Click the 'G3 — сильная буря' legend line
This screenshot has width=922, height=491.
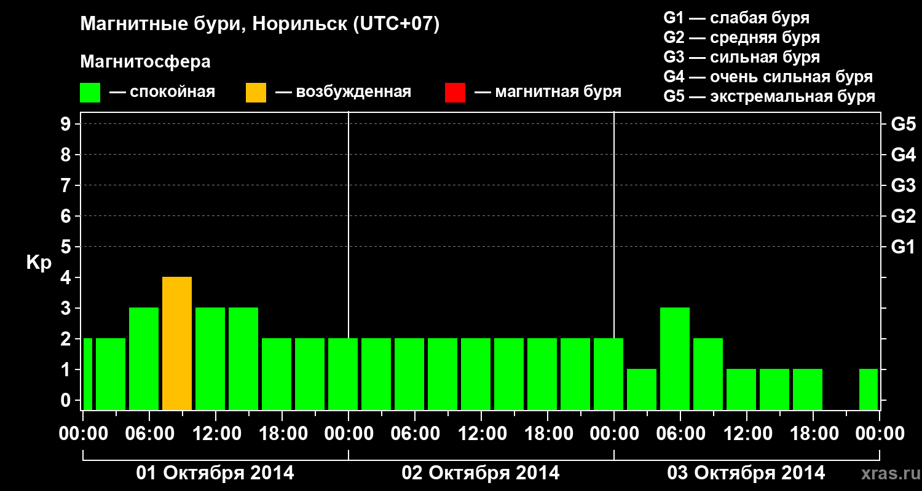coord(742,57)
